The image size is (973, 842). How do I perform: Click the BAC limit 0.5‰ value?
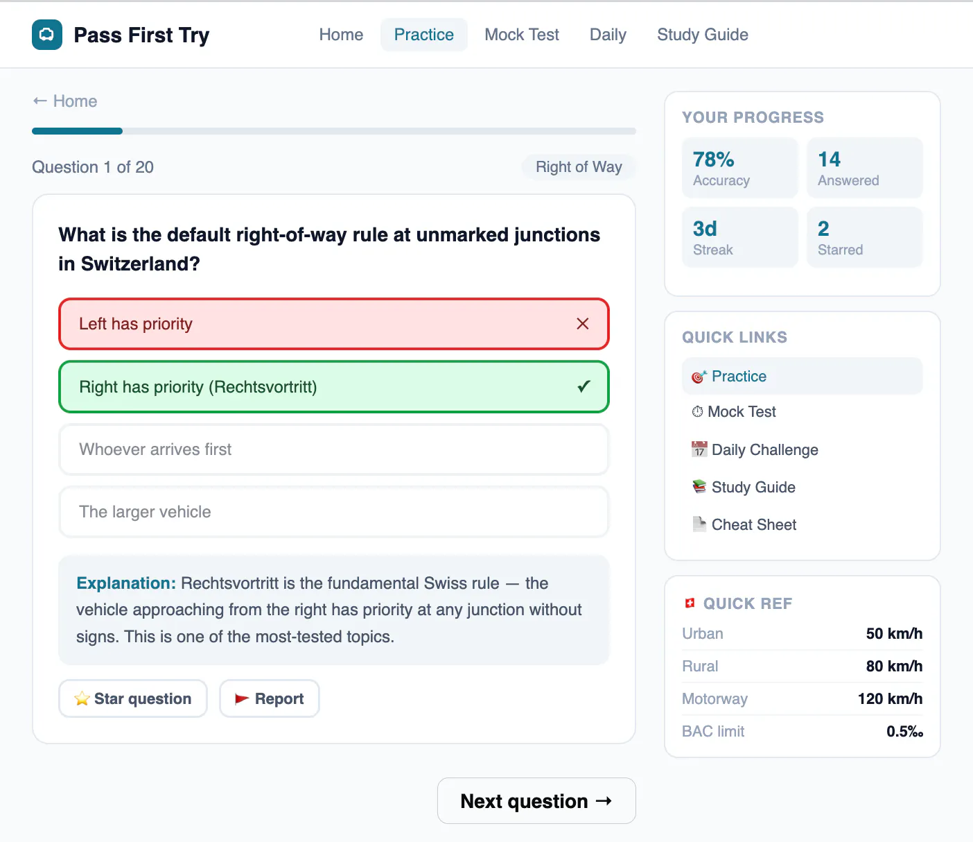tap(904, 731)
